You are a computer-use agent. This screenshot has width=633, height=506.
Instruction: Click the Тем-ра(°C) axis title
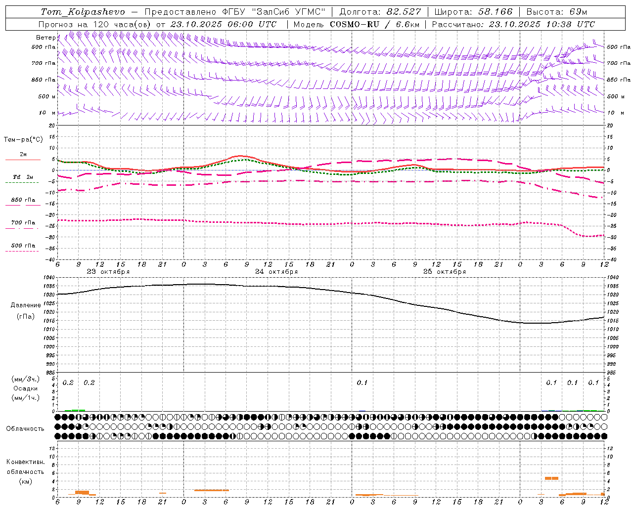[x=23, y=140]
